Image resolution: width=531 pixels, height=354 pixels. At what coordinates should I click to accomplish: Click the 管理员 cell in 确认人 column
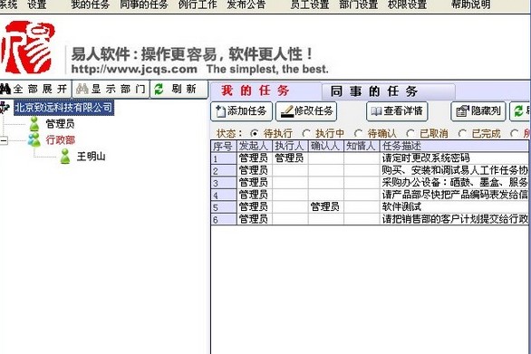point(326,207)
